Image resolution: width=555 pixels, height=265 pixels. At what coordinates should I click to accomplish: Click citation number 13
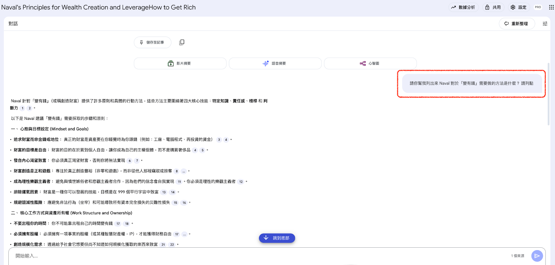tap(164, 192)
